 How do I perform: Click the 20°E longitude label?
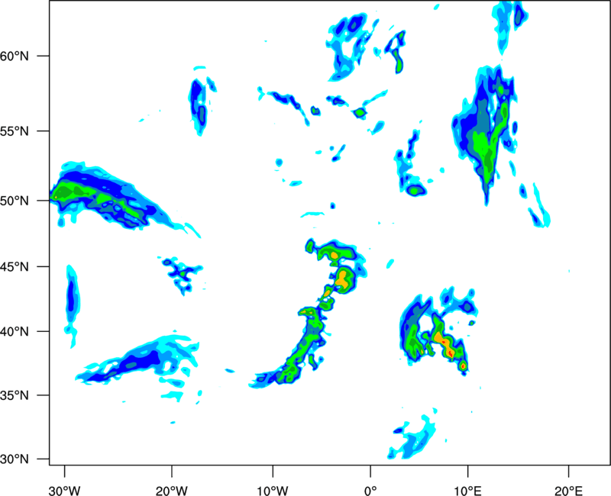click(x=568, y=491)
